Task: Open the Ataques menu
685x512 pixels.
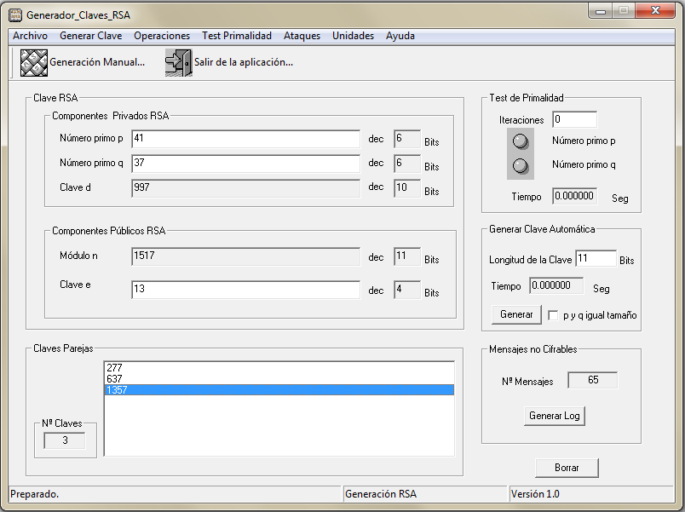Action: [x=302, y=36]
